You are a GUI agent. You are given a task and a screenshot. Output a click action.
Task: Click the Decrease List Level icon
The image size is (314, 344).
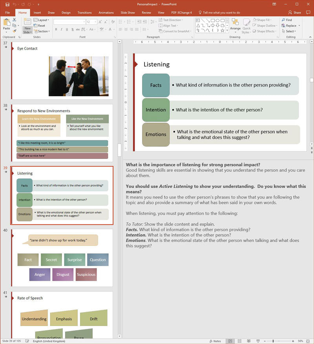pos(139,22)
